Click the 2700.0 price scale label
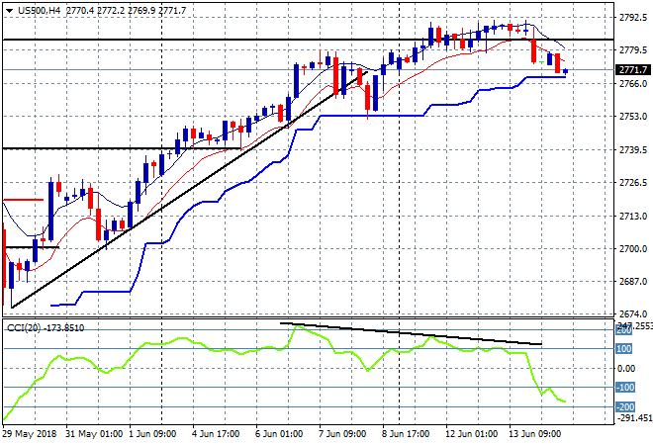Image resolution: width=653 pixels, height=445 pixels. (633, 249)
